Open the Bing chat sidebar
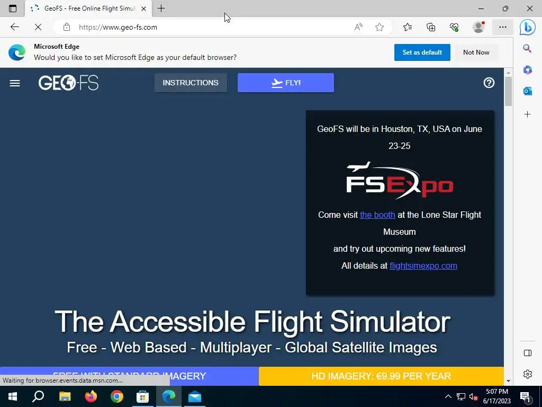The height and width of the screenshot is (407, 542). [x=528, y=27]
